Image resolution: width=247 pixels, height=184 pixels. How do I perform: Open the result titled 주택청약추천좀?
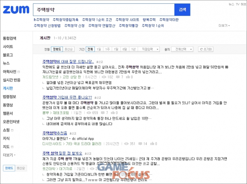coord(55,133)
